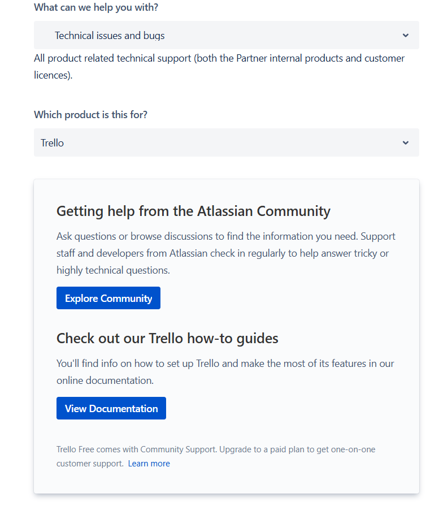
Task: Click "Getting help from the Atlassian Community" heading
Action: pyautogui.click(x=193, y=211)
